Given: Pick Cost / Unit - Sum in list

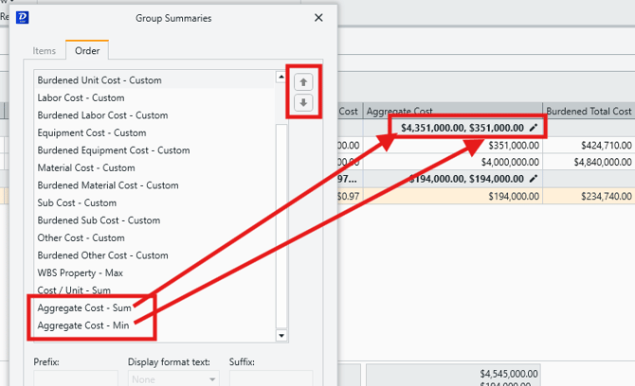Looking at the screenshot, I should [74, 290].
